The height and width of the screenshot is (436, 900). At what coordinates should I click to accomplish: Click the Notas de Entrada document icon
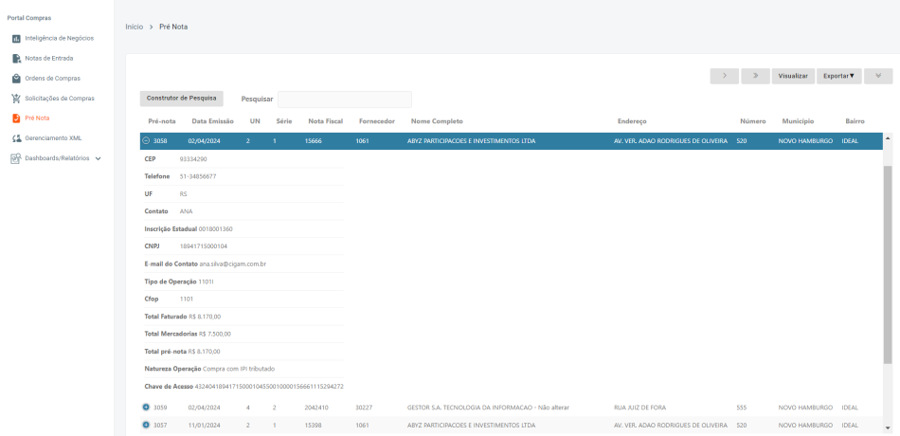click(x=16, y=59)
